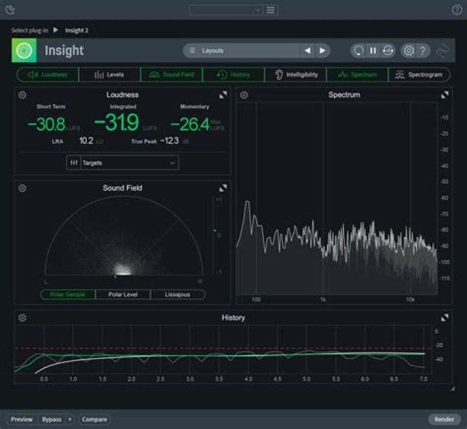Screen dimensions: 467x429
Task: Open the Sound Field settings gear
Action: [23, 188]
